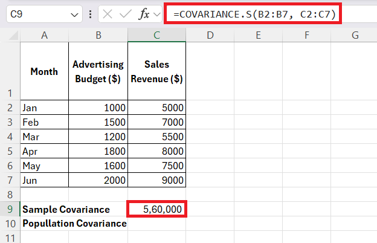Select row 7 header
Viewport: 377px width, 243px height.
tap(10, 180)
